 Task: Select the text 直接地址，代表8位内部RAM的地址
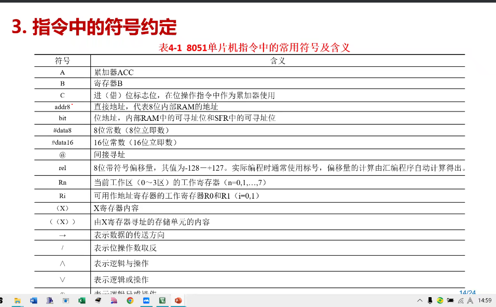tap(156, 106)
